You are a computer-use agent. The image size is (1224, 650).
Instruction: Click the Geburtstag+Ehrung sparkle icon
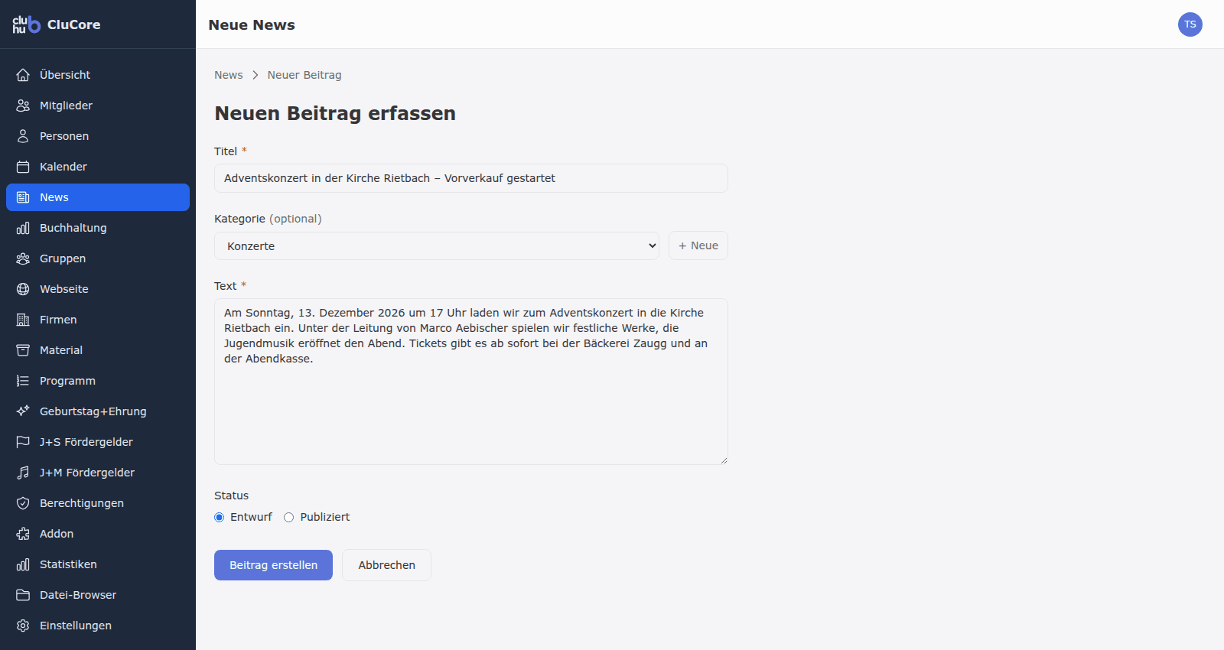pos(23,411)
